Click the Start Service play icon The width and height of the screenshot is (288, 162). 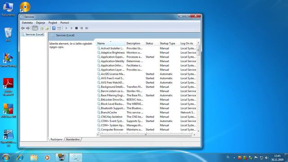click(66, 28)
